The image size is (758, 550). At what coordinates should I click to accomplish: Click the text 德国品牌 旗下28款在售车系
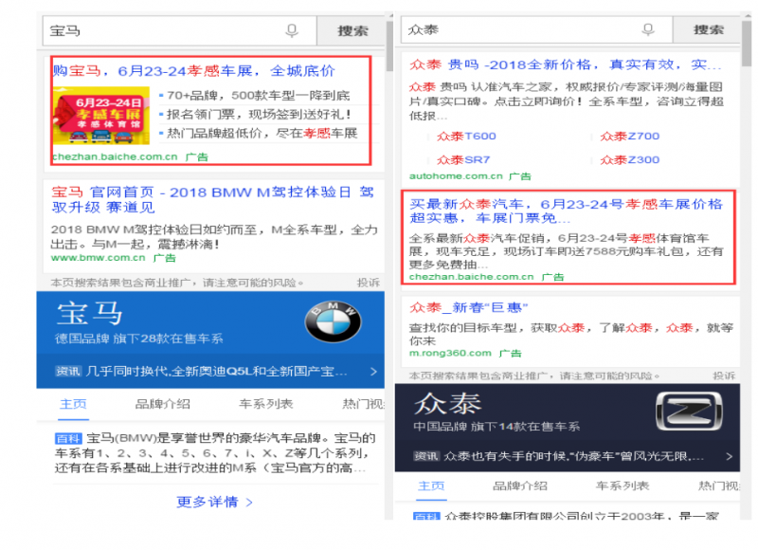(x=139, y=339)
